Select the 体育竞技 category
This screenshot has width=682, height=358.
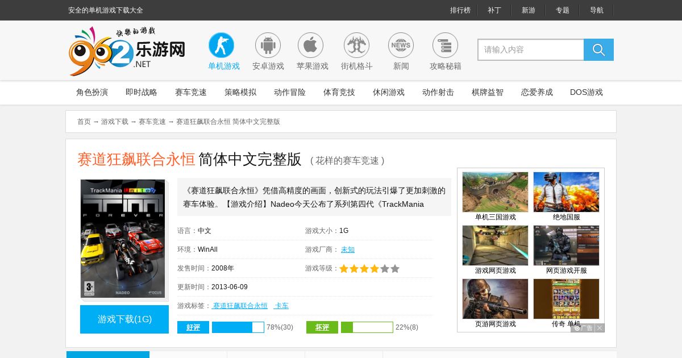tap(339, 92)
